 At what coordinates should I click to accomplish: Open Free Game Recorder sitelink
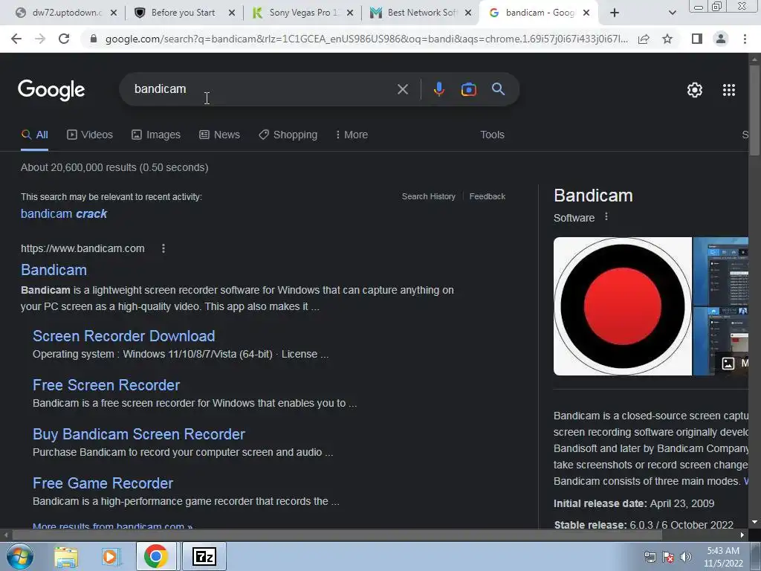103,483
